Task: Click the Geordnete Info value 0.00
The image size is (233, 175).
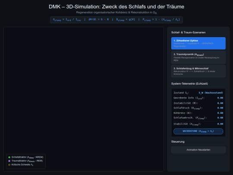Action: (x=220, y=98)
